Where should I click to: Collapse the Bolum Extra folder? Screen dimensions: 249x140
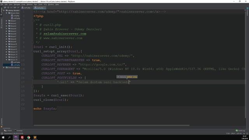click(x=7, y=13)
